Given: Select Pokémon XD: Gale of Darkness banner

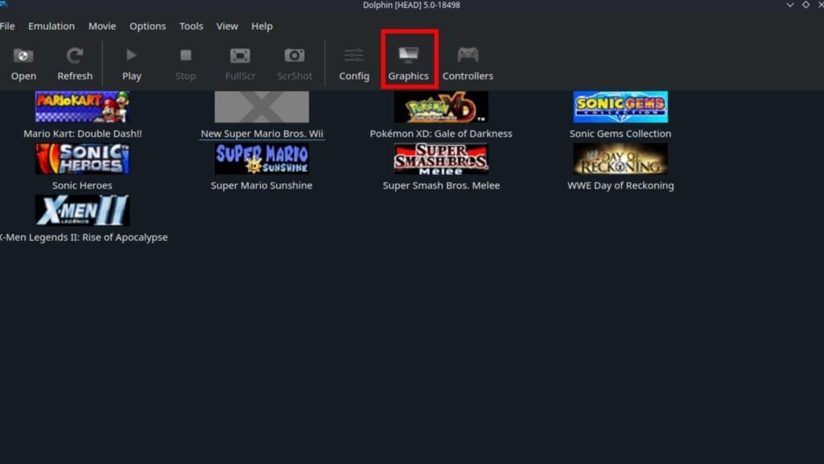Looking at the screenshot, I should click(441, 107).
